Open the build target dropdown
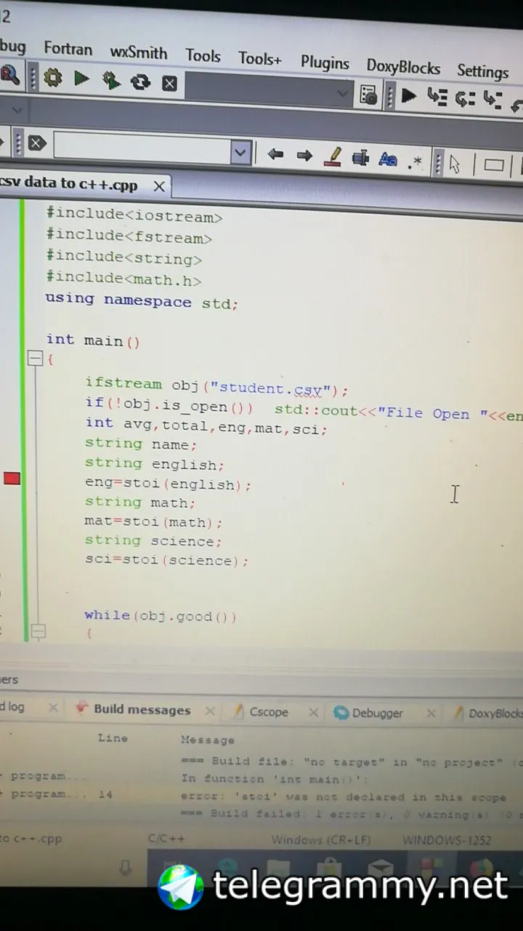523x931 pixels. click(x=343, y=93)
